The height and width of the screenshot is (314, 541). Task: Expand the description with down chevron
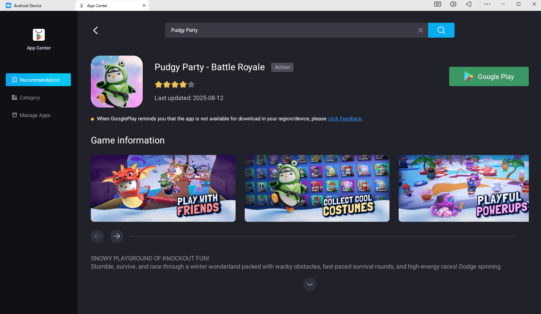310,284
